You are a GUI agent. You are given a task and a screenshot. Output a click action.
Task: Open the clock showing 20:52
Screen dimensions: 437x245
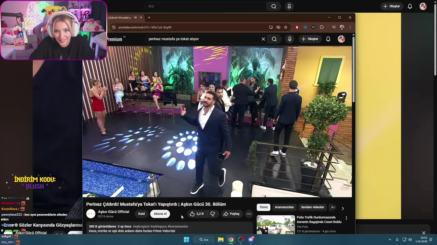click(421, 240)
